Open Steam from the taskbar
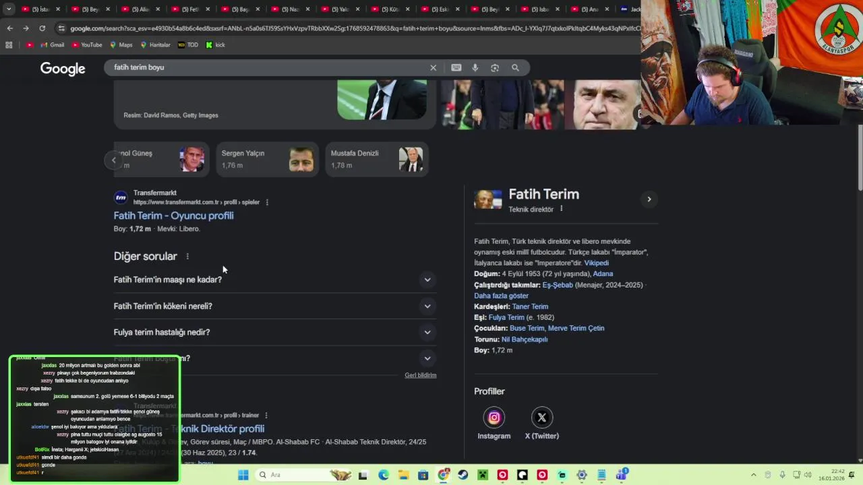This screenshot has width=863, height=485. 463,475
